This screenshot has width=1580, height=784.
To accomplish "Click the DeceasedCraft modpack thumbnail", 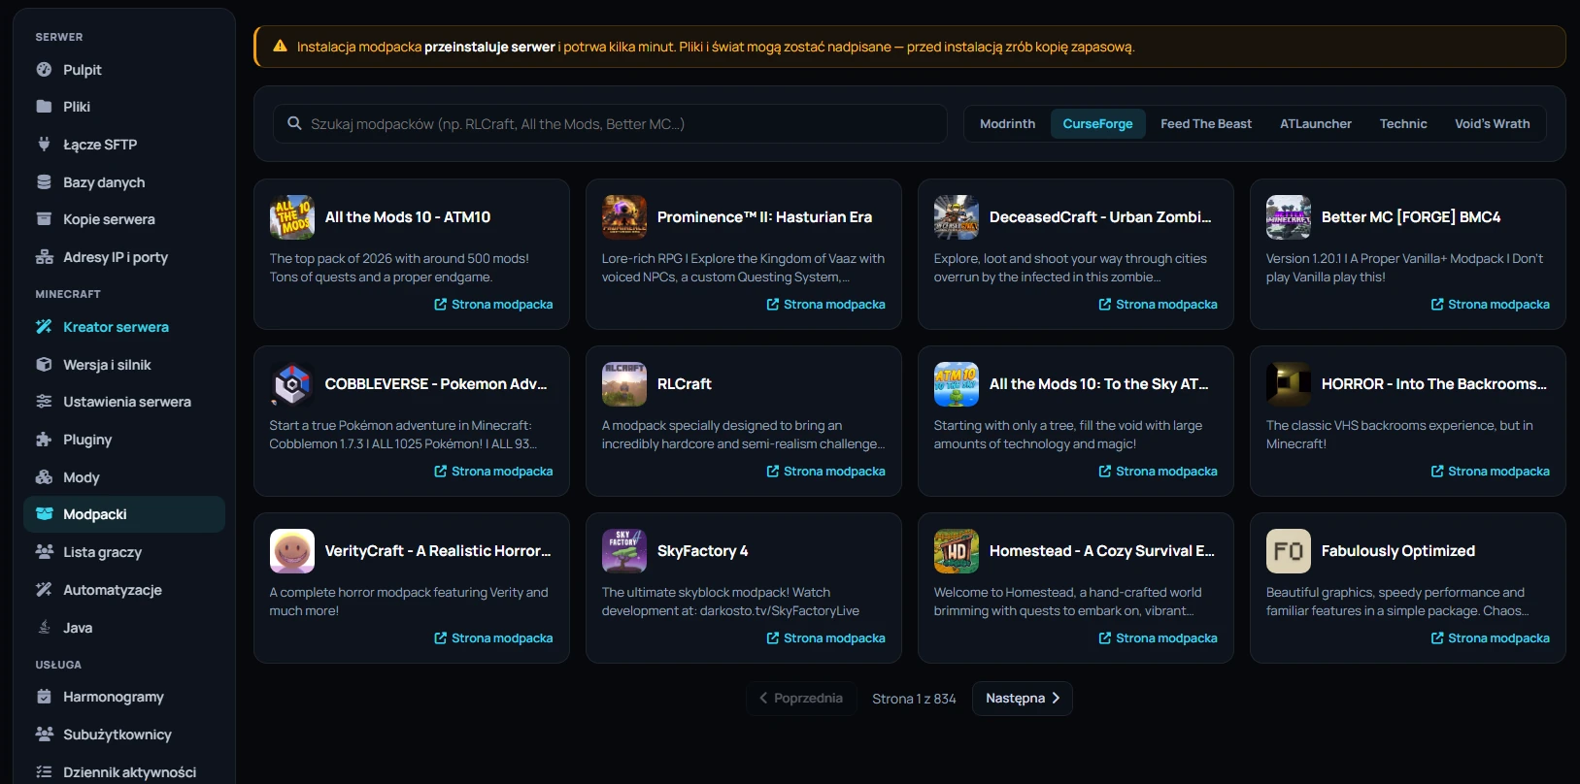I will (957, 217).
